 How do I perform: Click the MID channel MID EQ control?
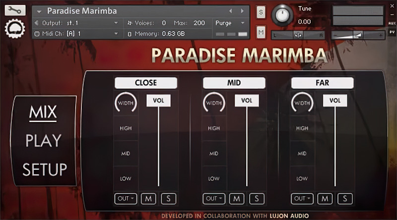point(214,154)
